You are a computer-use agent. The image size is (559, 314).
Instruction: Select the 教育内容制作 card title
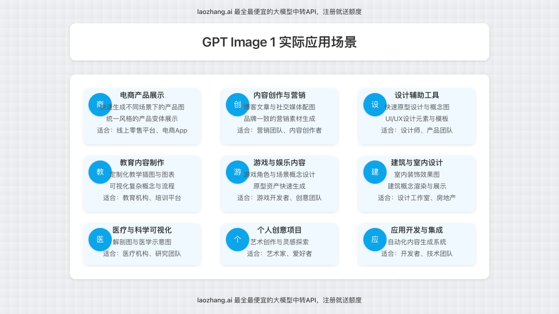click(x=142, y=163)
